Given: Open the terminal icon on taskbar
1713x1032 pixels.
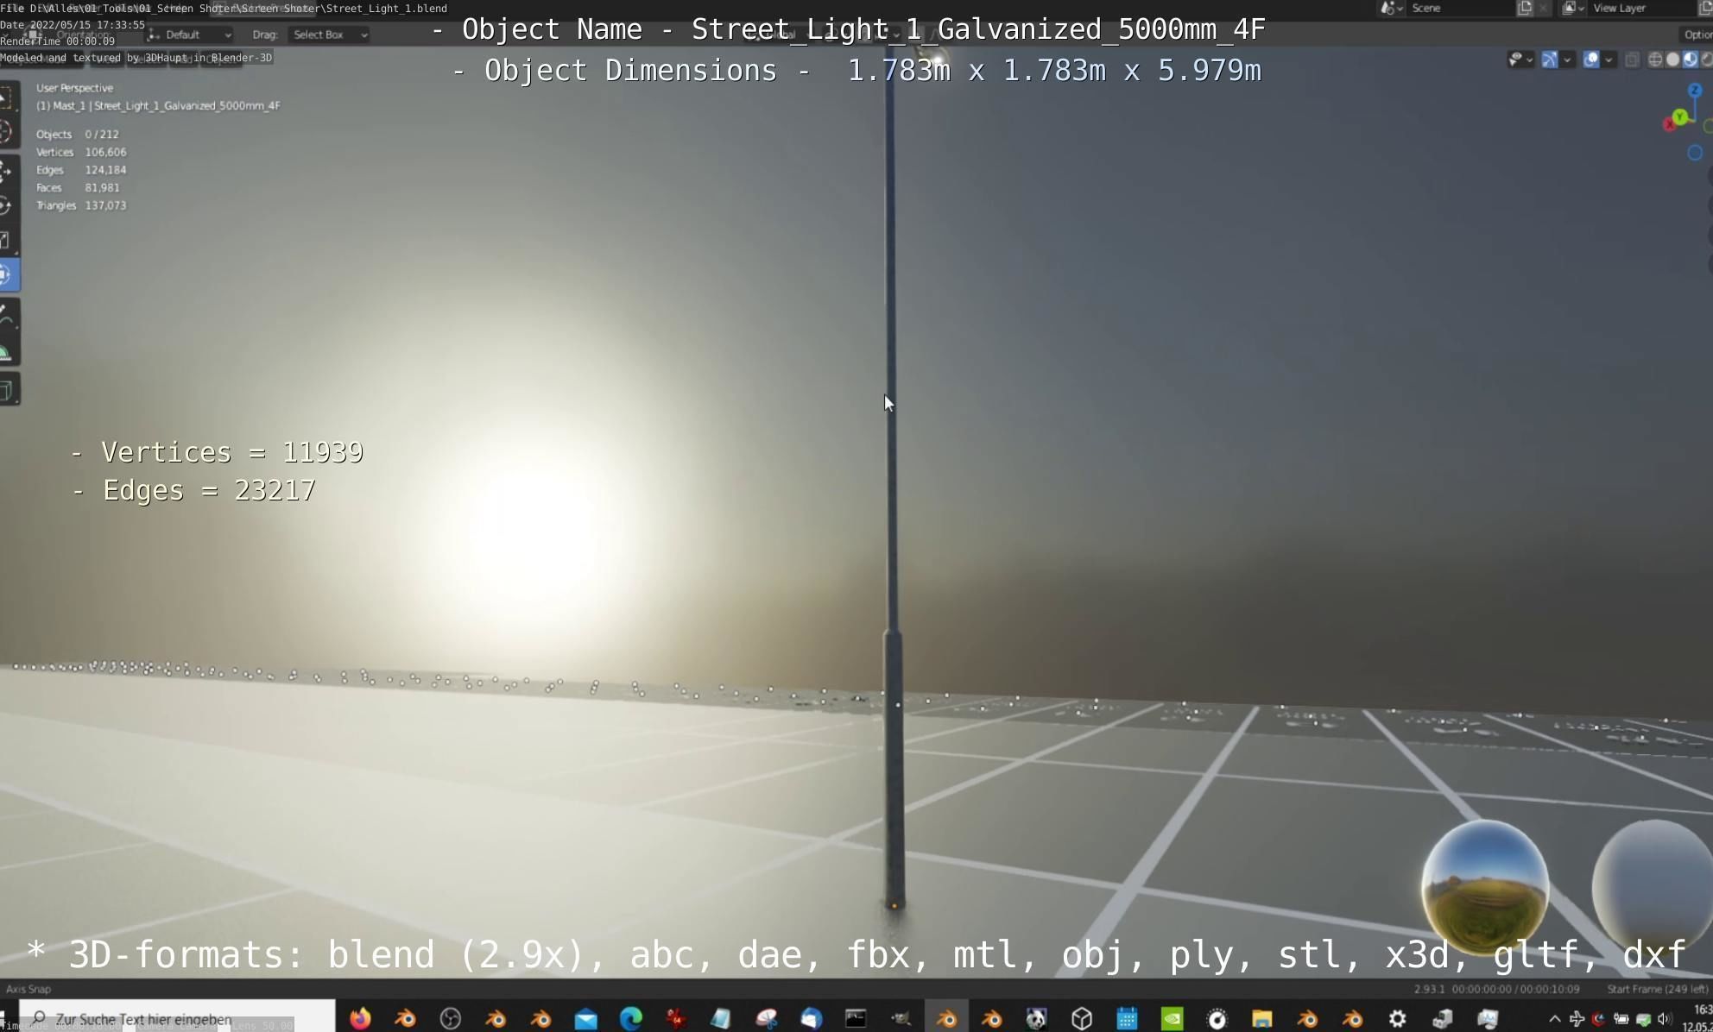Looking at the screenshot, I should point(856,1019).
